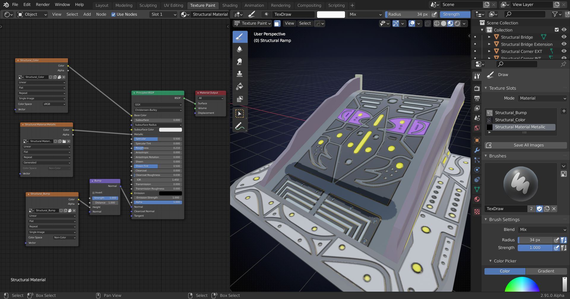Select the Clone stamp tool
570x299 pixels.
tap(240, 74)
